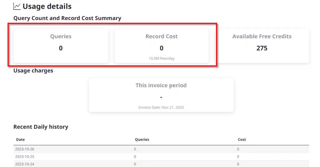Click the Queries value for 2023-10-26
This screenshot has width=320, height=167.
(x=135, y=149)
